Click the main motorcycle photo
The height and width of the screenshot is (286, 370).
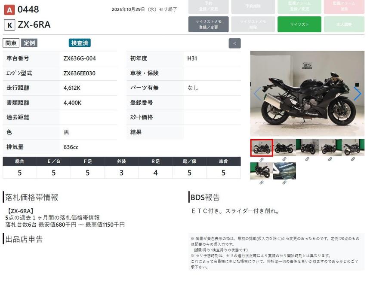click(x=307, y=94)
